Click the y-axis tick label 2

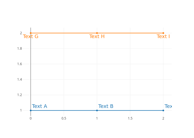[21, 33]
